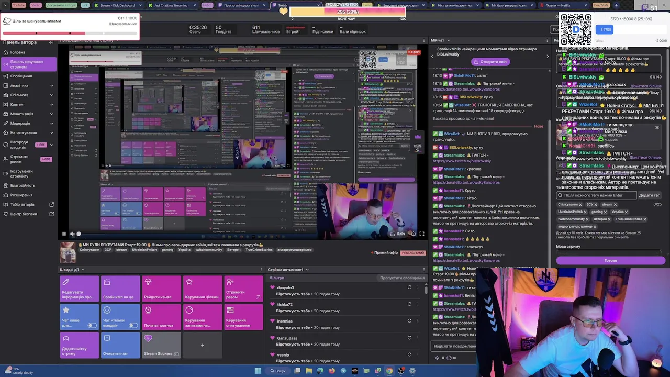Click the Додати тег button
This screenshot has width=670, height=377.
tap(649, 195)
